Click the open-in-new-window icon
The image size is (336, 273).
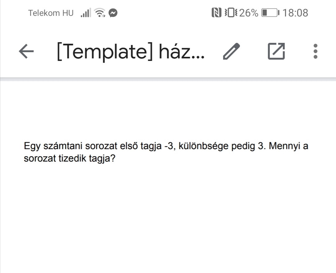tap(276, 51)
